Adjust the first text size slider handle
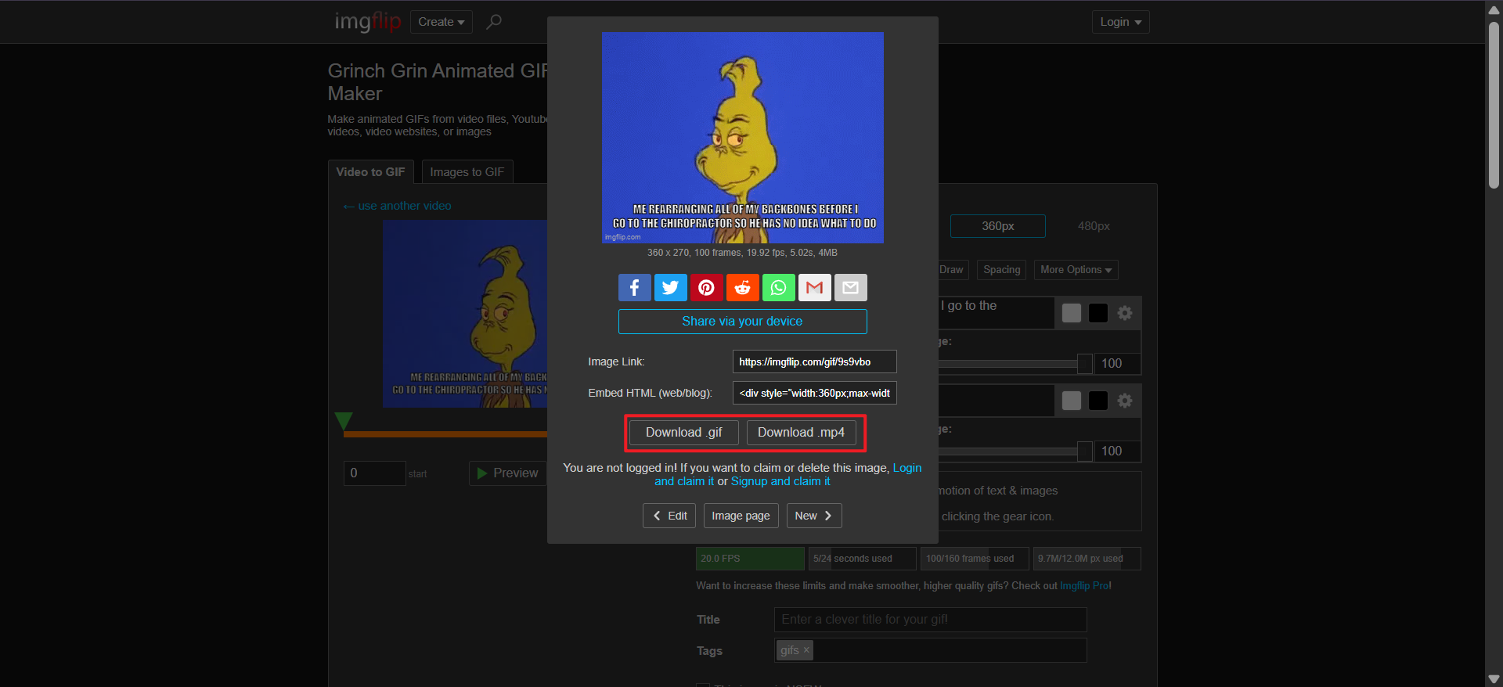Image resolution: width=1503 pixels, height=687 pixels. 1084,364
